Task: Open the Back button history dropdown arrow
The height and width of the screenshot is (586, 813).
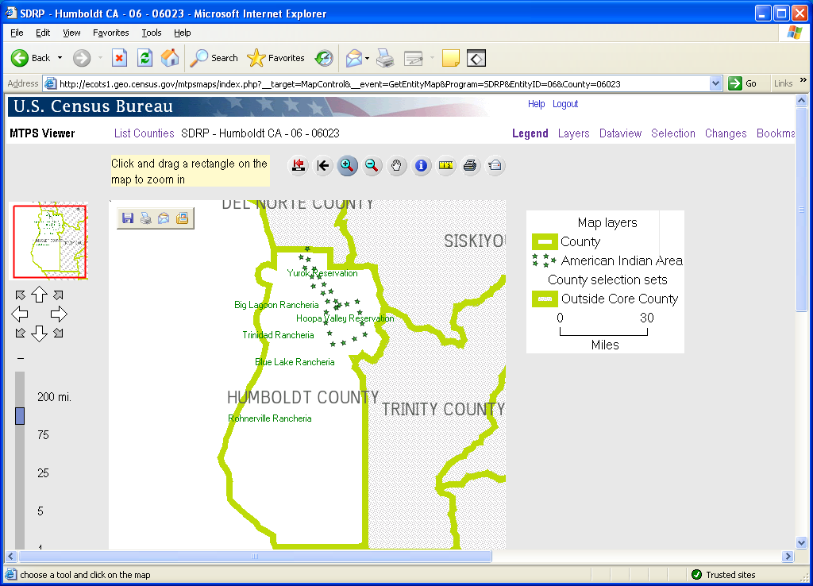Action: [x=60, y=58]
